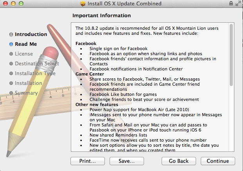The width and height of the screenshot is (243, 171).
Task: Open the Print dialog
Action: pyautogui.click(x=88, y=161)
